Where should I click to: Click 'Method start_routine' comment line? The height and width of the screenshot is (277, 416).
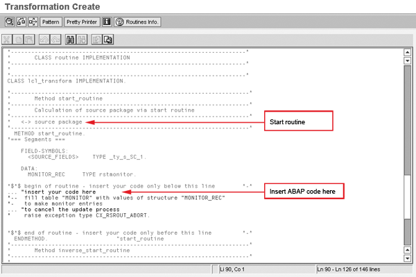[x=69, y=99]
